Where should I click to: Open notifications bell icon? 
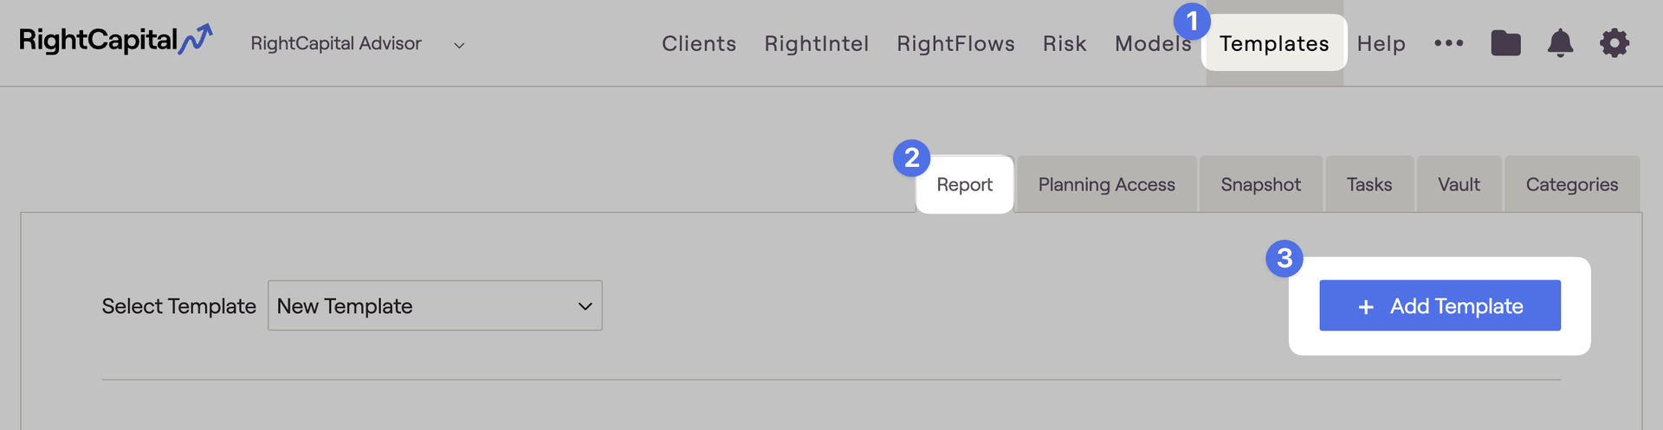click(1560, 43)
